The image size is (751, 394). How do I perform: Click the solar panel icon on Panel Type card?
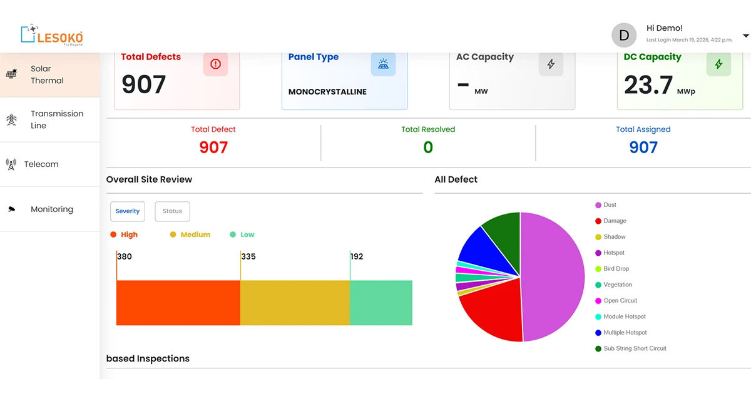pos(383,64)
